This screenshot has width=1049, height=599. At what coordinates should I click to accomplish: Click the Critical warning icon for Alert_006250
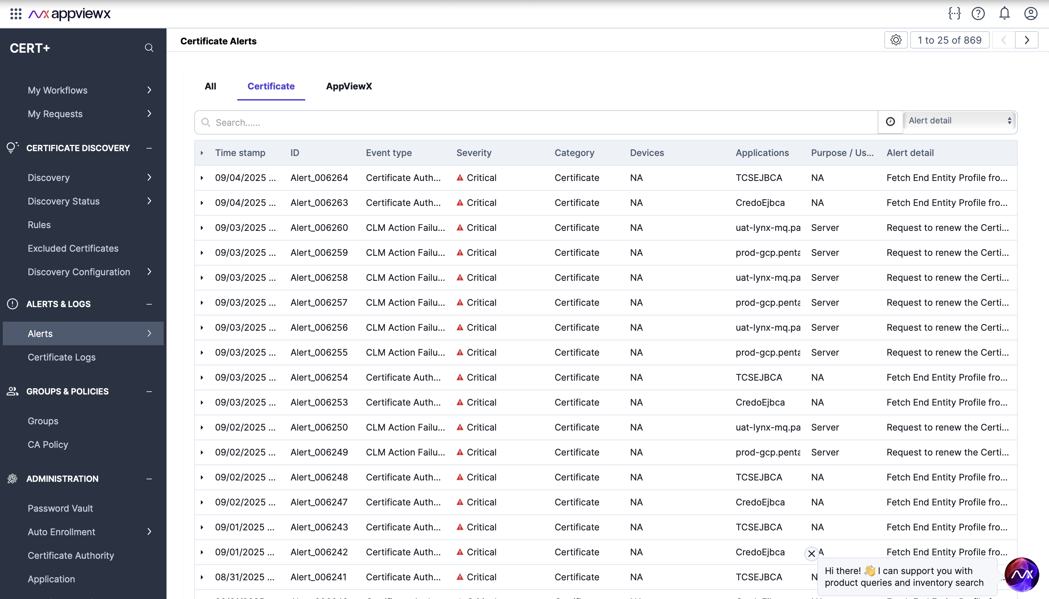pyautogui.click(x=460, y=427)
